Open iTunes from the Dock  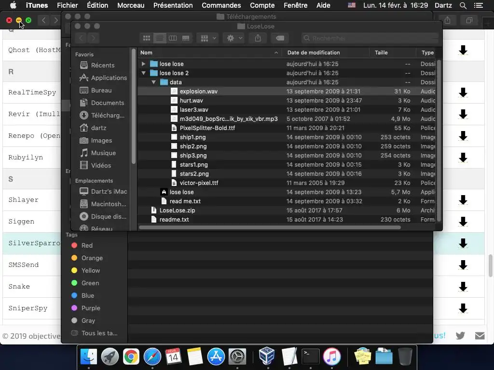(331, 357)
